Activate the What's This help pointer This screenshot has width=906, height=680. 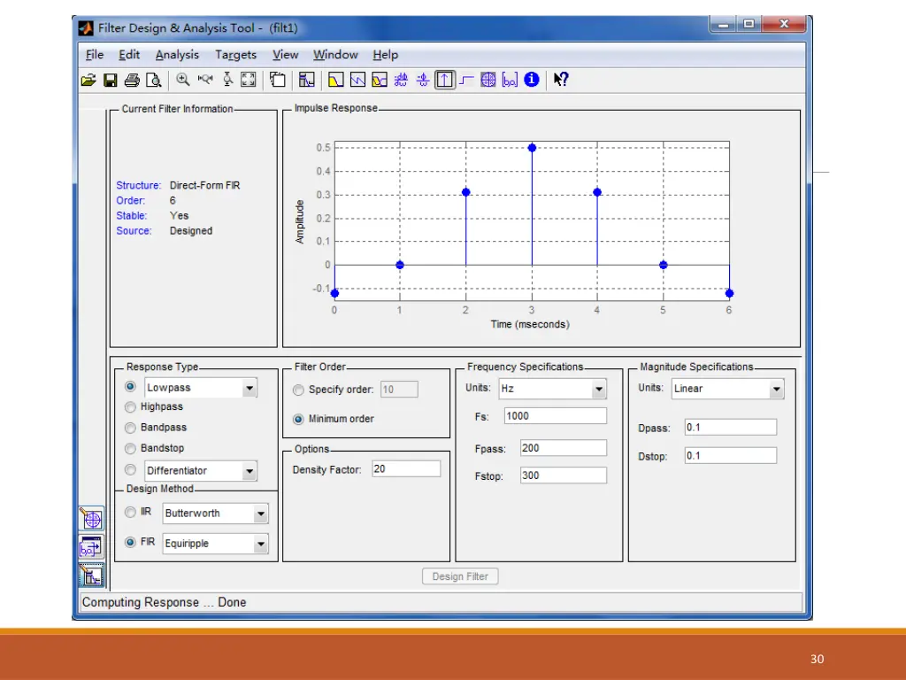(x=560, y=80)
